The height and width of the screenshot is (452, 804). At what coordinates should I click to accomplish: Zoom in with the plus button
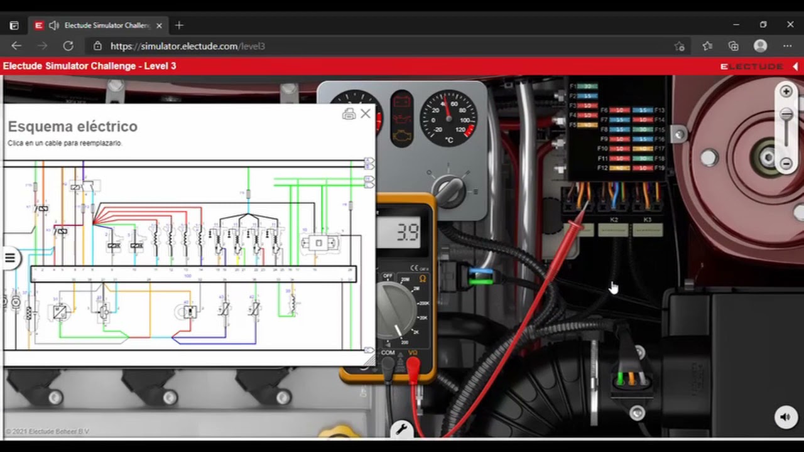coord(786,91)
